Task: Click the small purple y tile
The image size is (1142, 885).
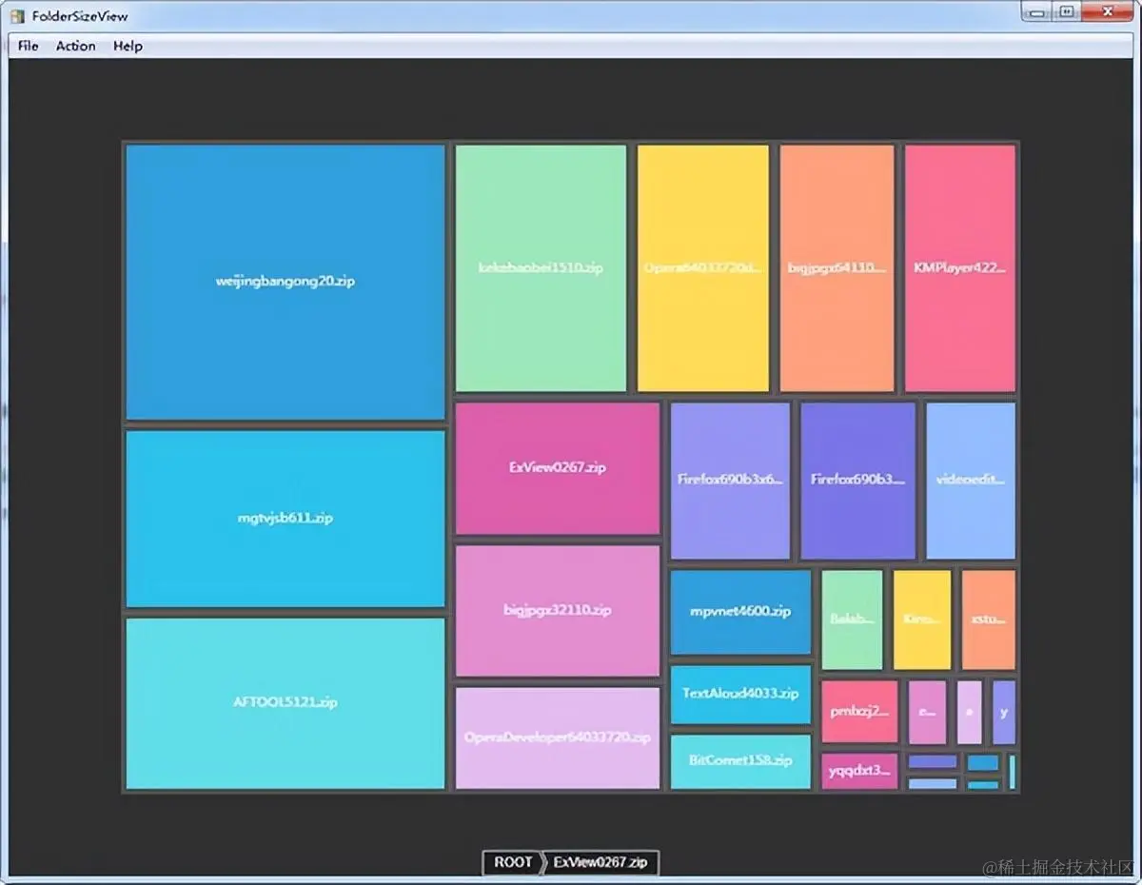Action: pyautogui.click(x=1004, y=712)
